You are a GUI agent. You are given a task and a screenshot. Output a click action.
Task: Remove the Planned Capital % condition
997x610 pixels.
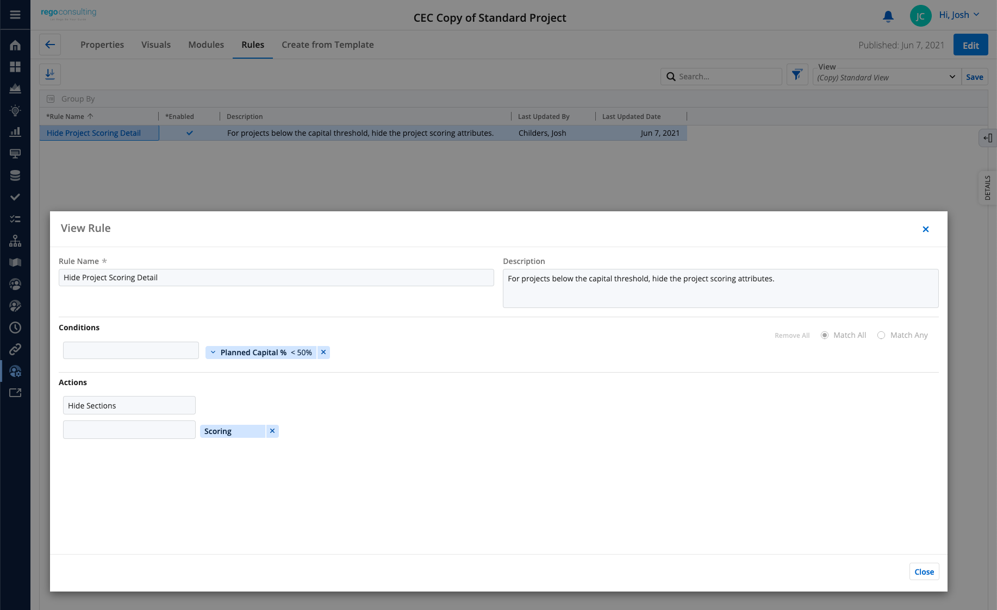(x=323, y=352)
